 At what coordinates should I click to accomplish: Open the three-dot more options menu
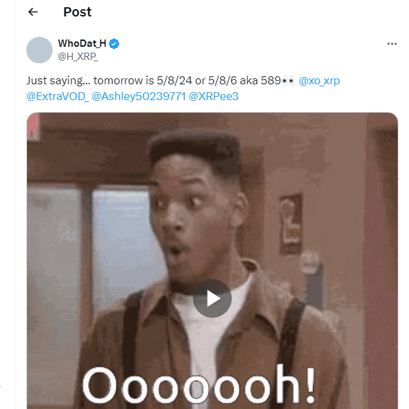(x=392, y=43)
